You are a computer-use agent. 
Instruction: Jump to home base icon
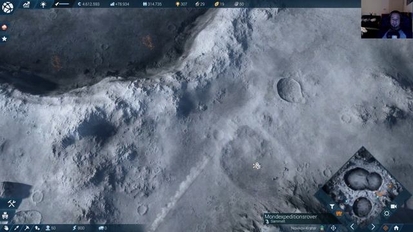point(396,228)
